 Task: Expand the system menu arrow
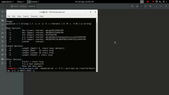[166, 2]
